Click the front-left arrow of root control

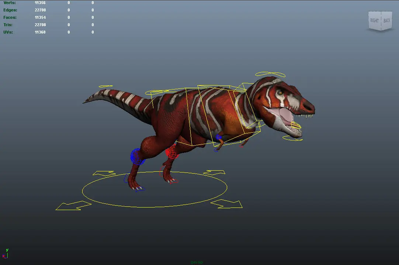pyautogui.click(x=73, y=206)
